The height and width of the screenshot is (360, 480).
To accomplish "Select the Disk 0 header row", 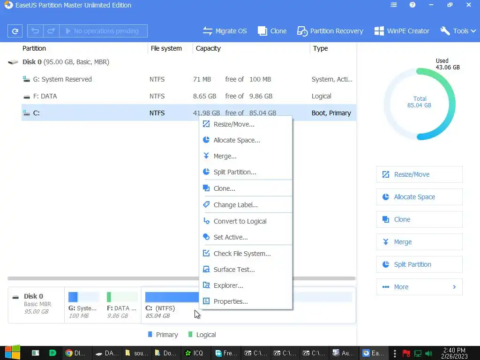I will point(182,62).
